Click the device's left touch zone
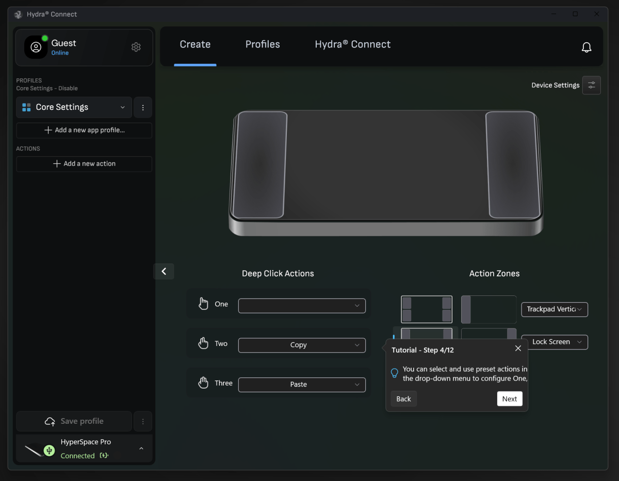 (259, 165)
